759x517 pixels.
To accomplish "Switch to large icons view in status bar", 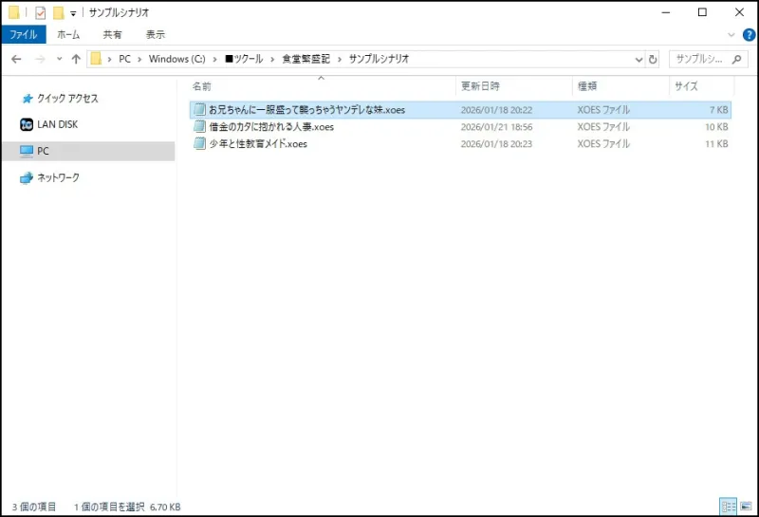I will coord(744,507).
